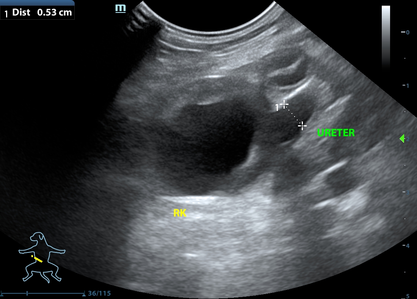Click the grayscale bar

coord(386,36)
